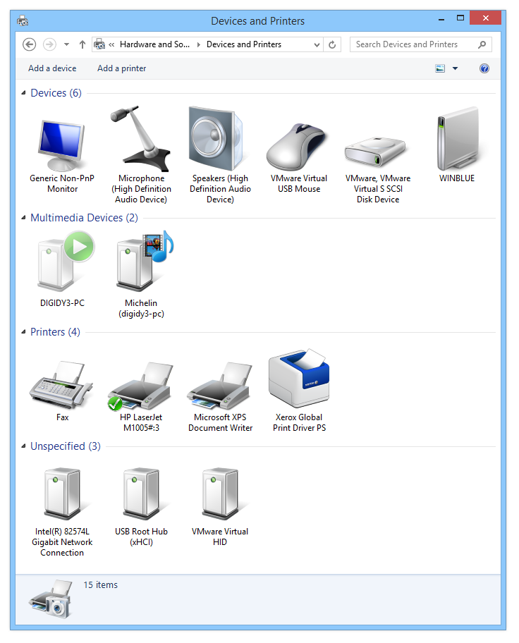Screen dimensions: 519x643
Task: Collapse the Multimedia Devices (2) group
Action: (23, 218)
